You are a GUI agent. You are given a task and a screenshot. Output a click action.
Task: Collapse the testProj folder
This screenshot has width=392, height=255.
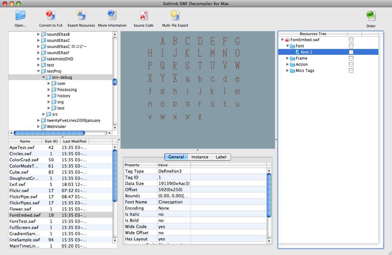[x=38, y=71]
